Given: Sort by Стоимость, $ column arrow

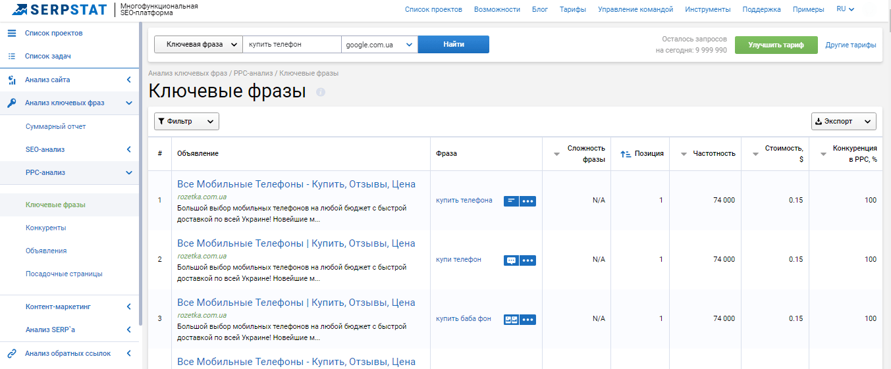Looking at the screenshot, I should click(755, 154).
